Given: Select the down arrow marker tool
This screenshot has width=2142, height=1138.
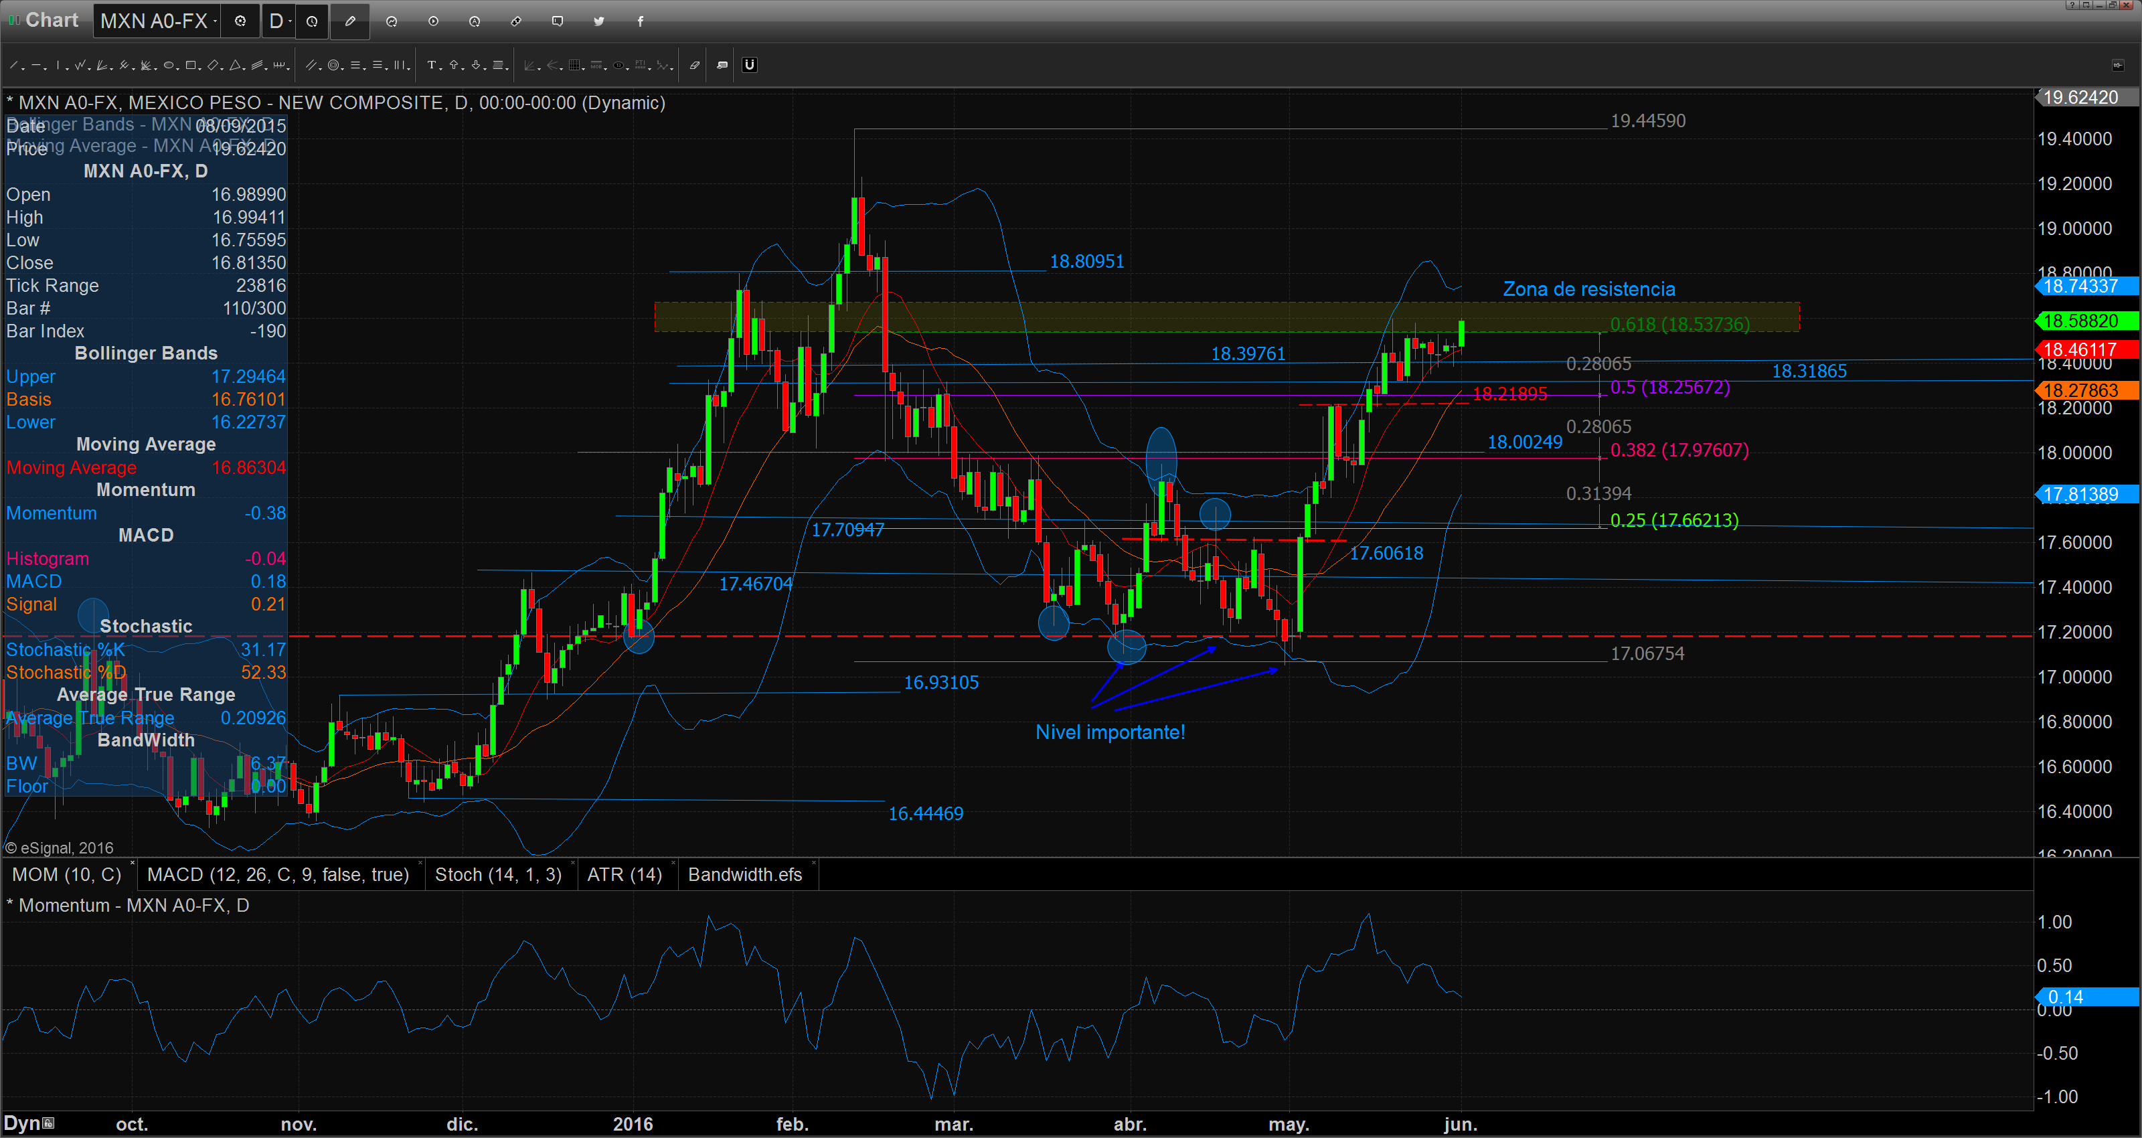Looking at the screenshot, I should (476, 65).
